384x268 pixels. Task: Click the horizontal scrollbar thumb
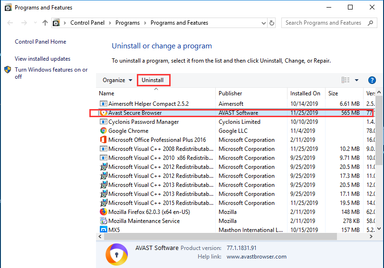[221, 236]
